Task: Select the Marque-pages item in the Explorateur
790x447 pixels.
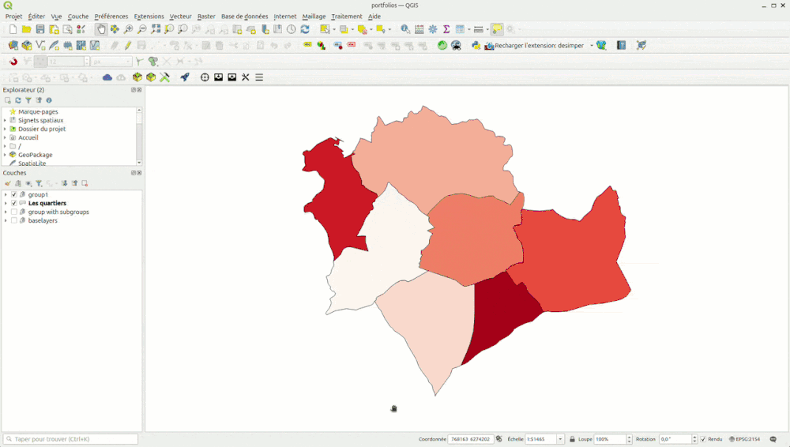Action: click(x=38, y=112)
